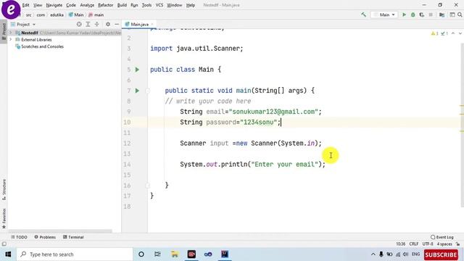Open the Build menu

tap(122, 5)
